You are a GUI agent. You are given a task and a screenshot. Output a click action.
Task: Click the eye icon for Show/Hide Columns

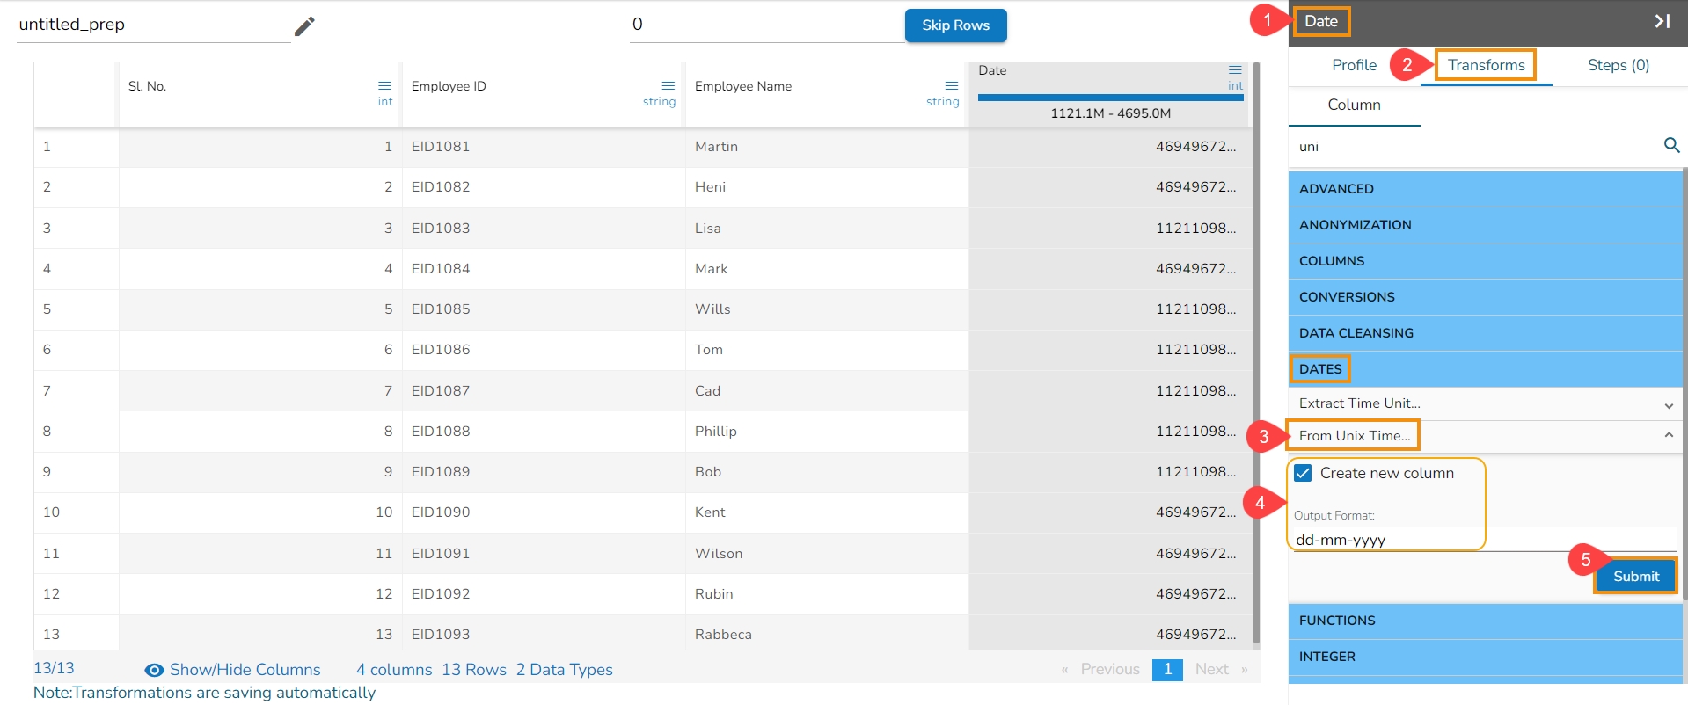(154, 670)
